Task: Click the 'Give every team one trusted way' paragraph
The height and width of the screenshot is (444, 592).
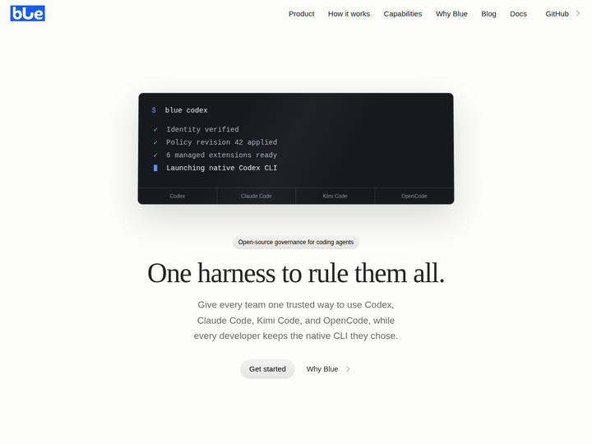Action: click(x=296, y=320)
